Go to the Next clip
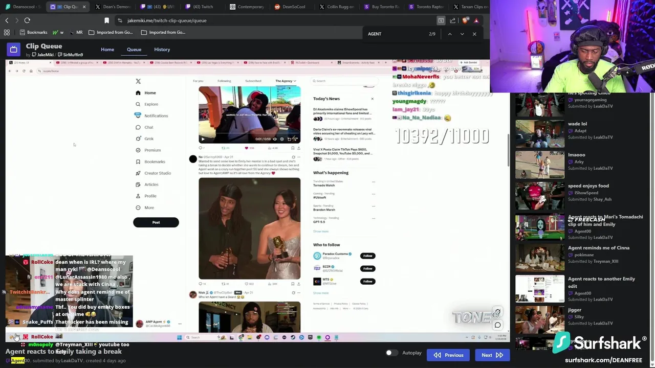 (492, 355)
